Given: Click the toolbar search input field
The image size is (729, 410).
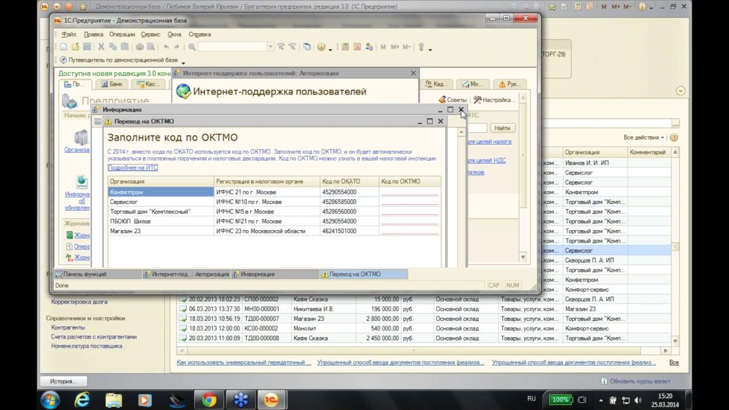Looking at the screenshot, I should pos(232,47).
